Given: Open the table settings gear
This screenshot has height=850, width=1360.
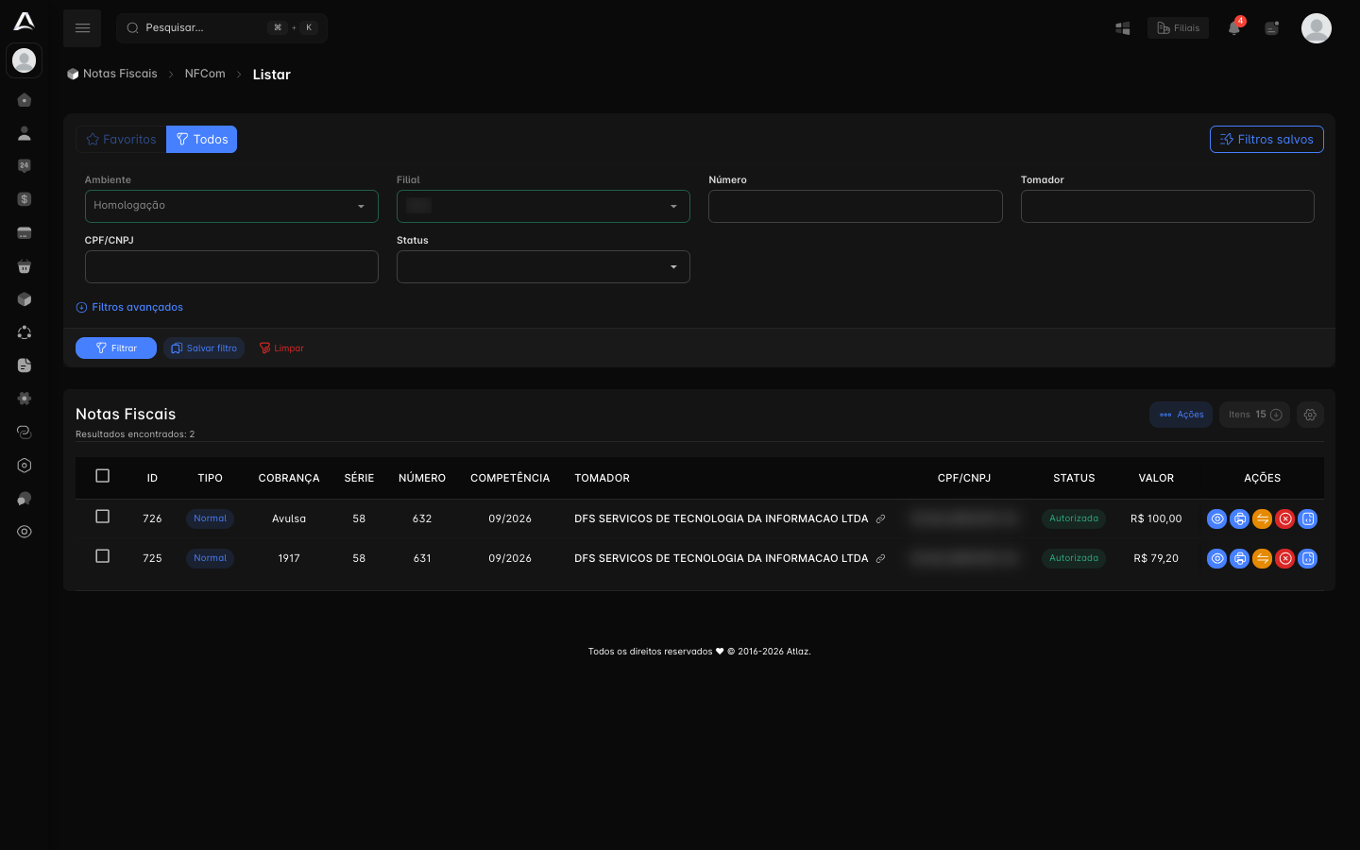Looking at the screenshot, I should click(1310, 415).
